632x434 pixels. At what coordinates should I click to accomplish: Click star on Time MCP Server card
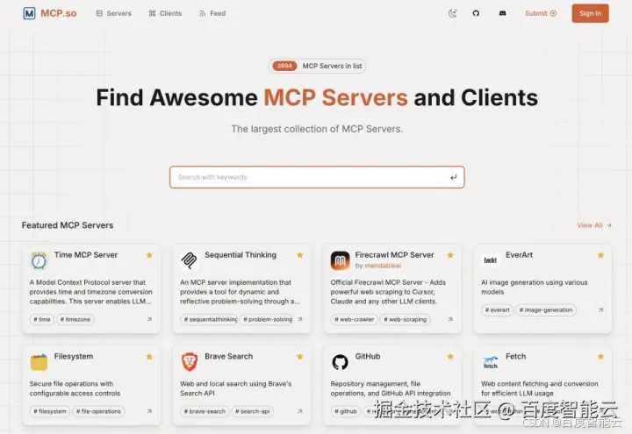pyautogui.click(x=149, y=255)
